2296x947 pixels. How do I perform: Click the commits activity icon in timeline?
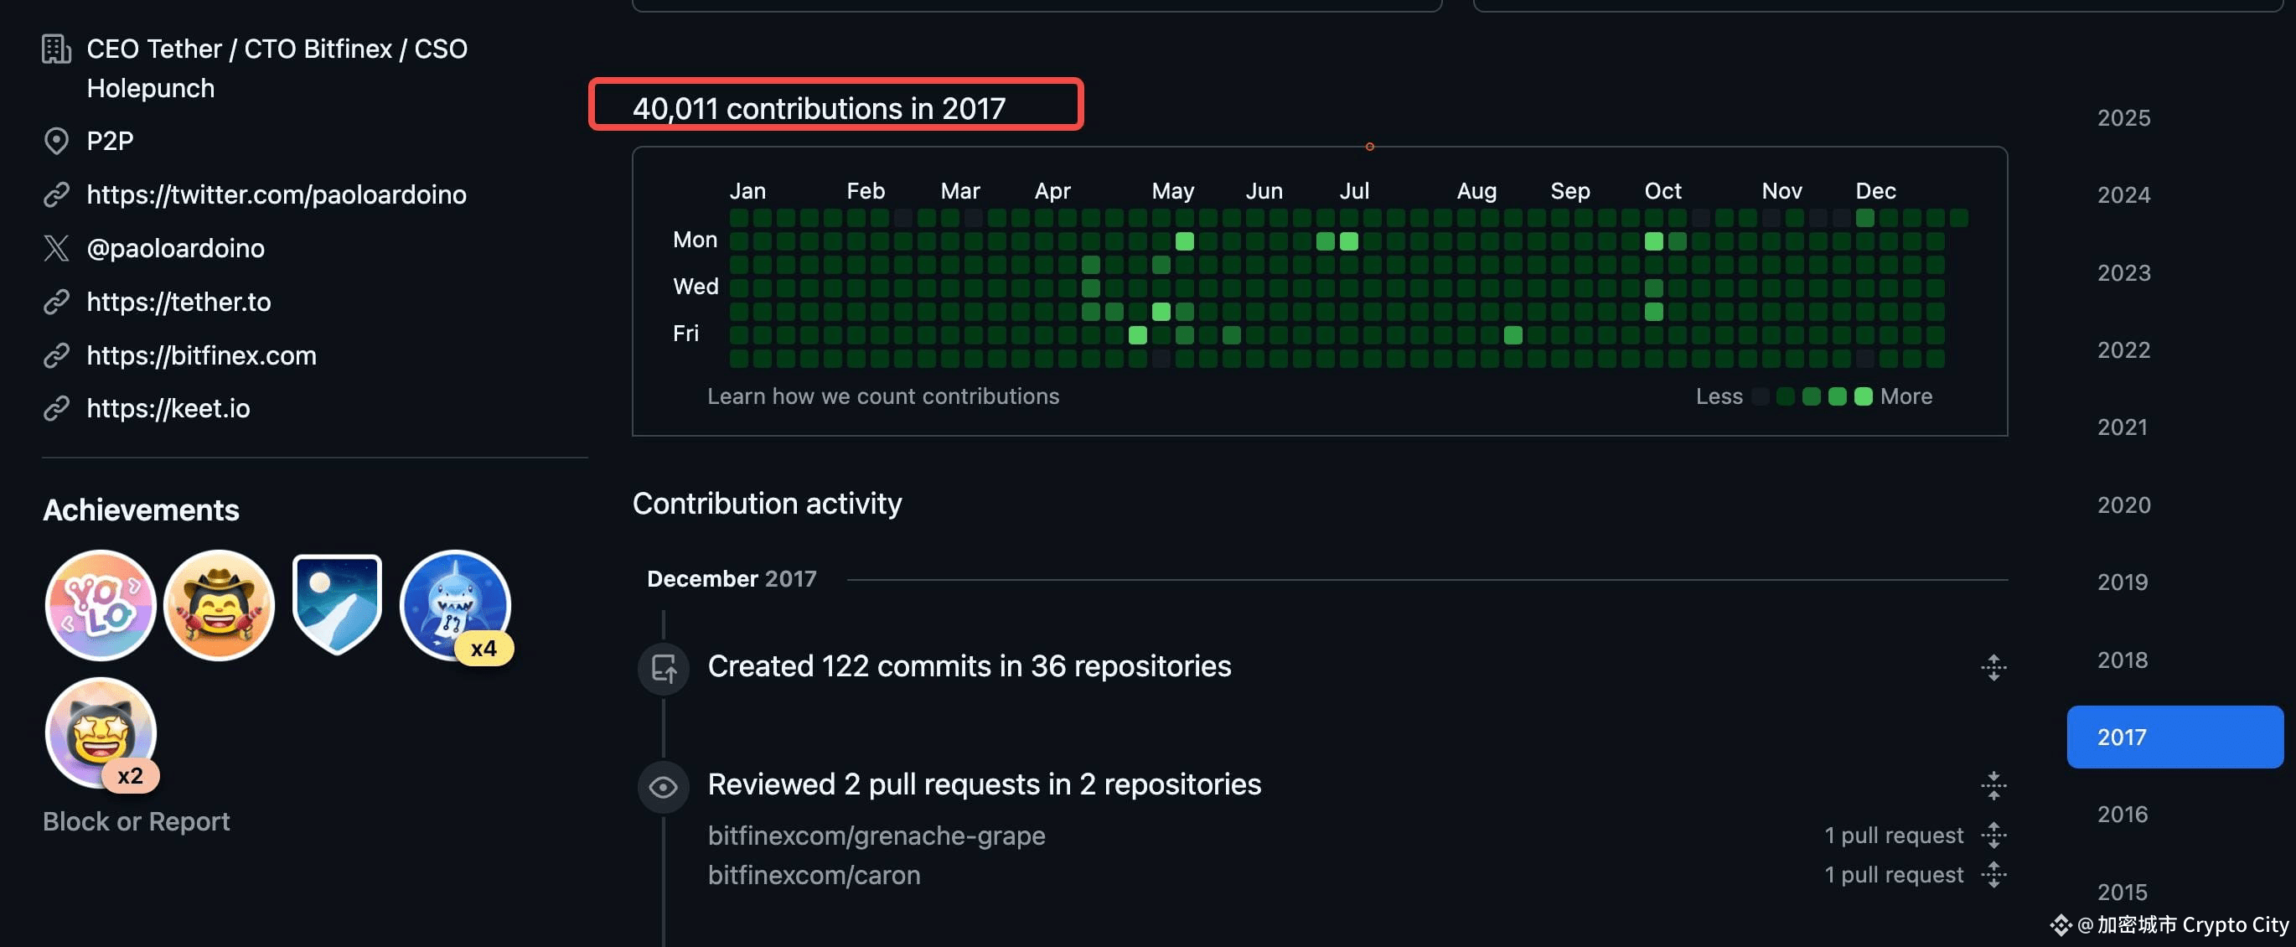tap(663, 668)
